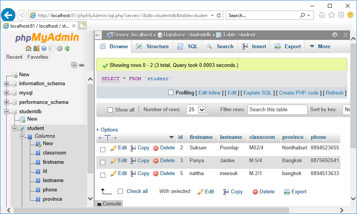The image size is (357, 214).
Task: Expand the information_schema database tree node
Action: pos(7,84)
